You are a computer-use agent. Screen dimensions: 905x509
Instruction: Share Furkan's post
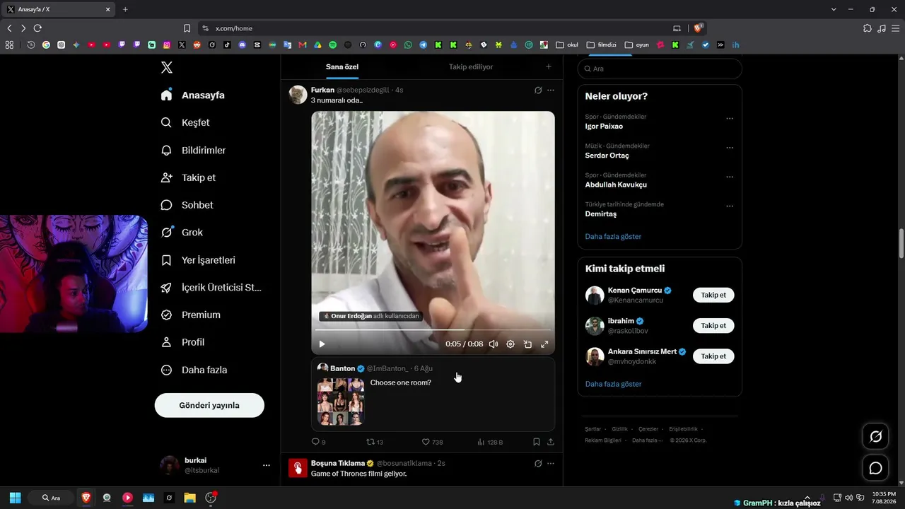(551, 442)
